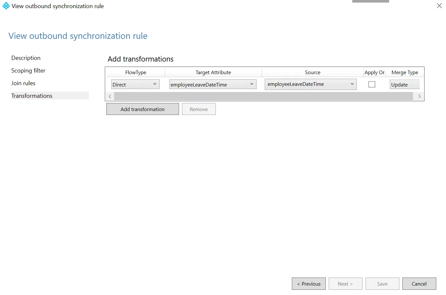Open the Source employeeLeaveDateTime dropdown

(311, 84)
